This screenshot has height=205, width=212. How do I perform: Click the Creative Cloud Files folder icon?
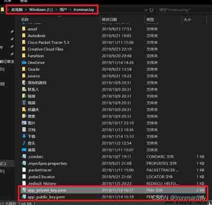click(x=24, y=49)
